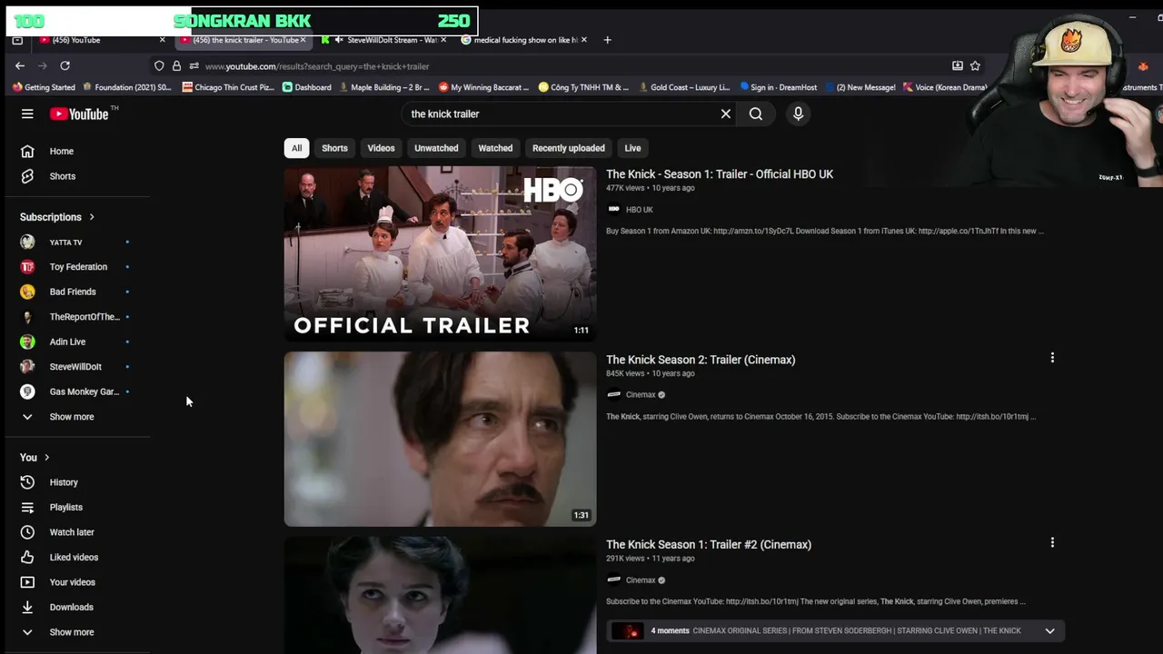Expand the 4 moments chapter dropdown

[x=1049, y=630]
